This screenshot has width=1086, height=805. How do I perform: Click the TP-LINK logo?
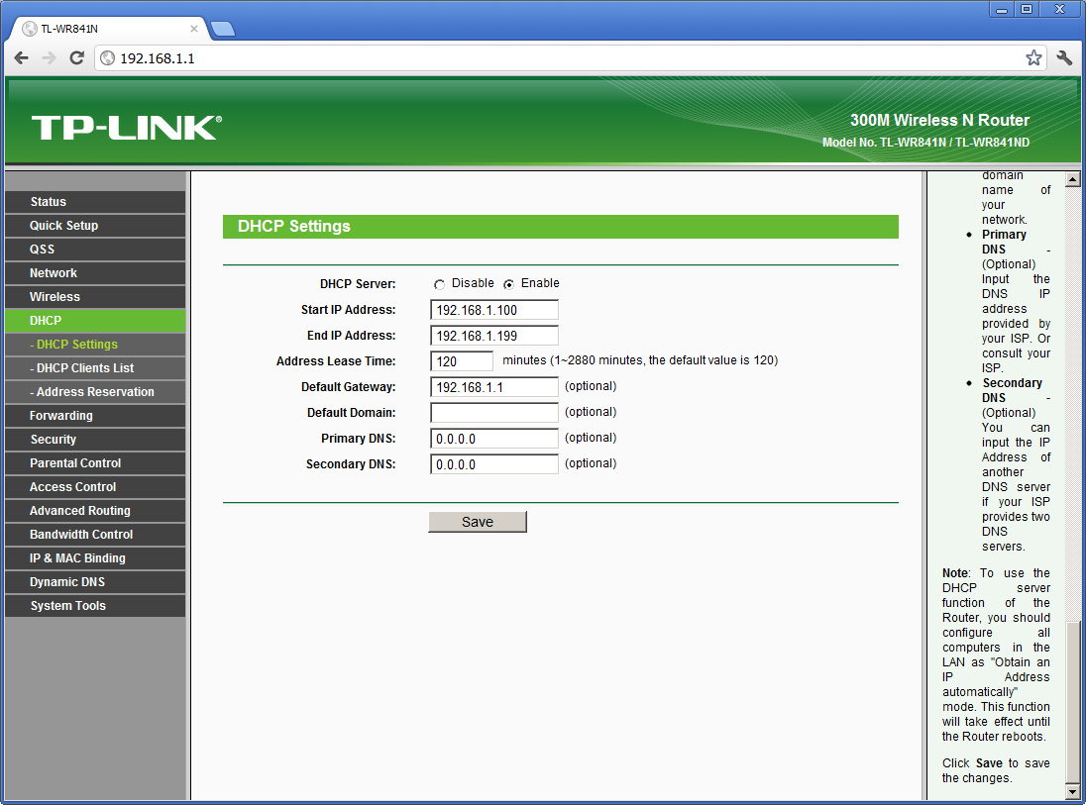tap(127, 128)
